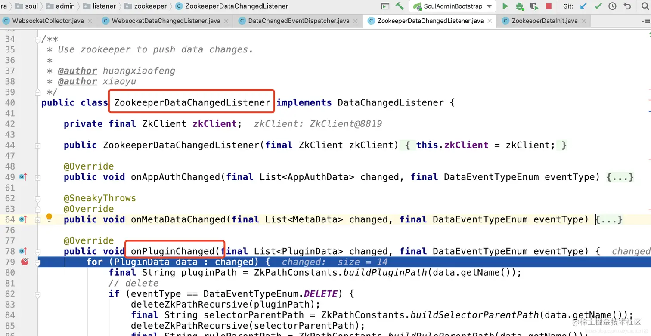
Task: Rollback changes using the undo arrow icon
Action: point(627,6)
